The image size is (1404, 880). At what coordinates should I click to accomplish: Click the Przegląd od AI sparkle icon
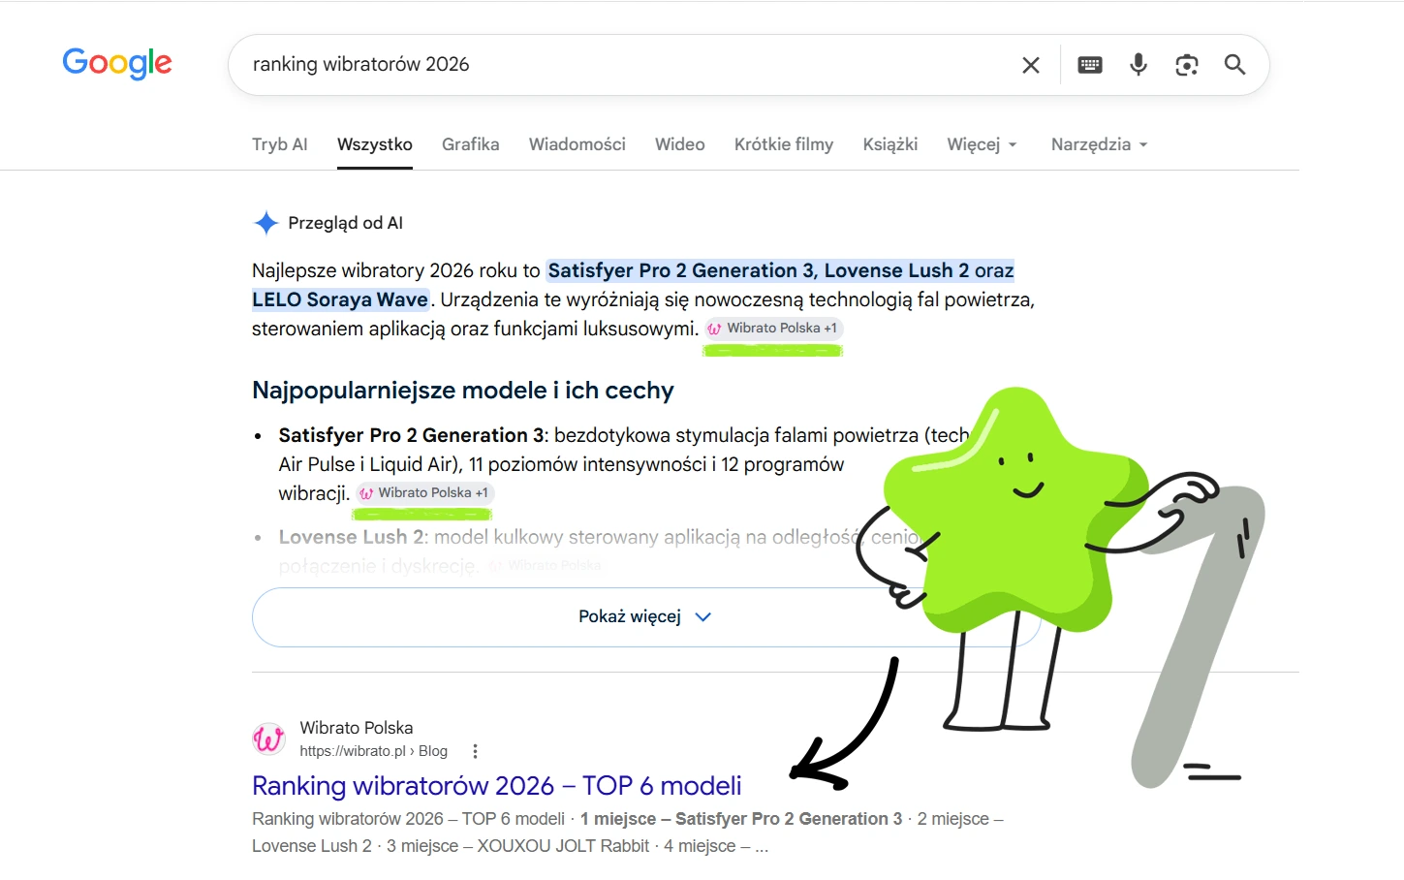266,223
